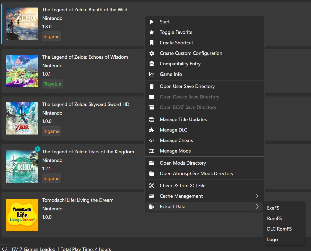Viewport: 311px width, 251px height.
Task: Select ExeFS in Extract Data submenu
Action: 284,208
